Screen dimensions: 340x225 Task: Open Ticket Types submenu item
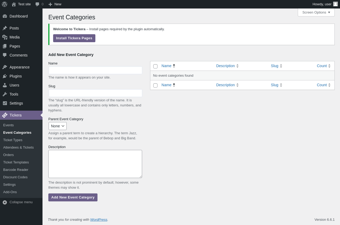click(13, 140)
